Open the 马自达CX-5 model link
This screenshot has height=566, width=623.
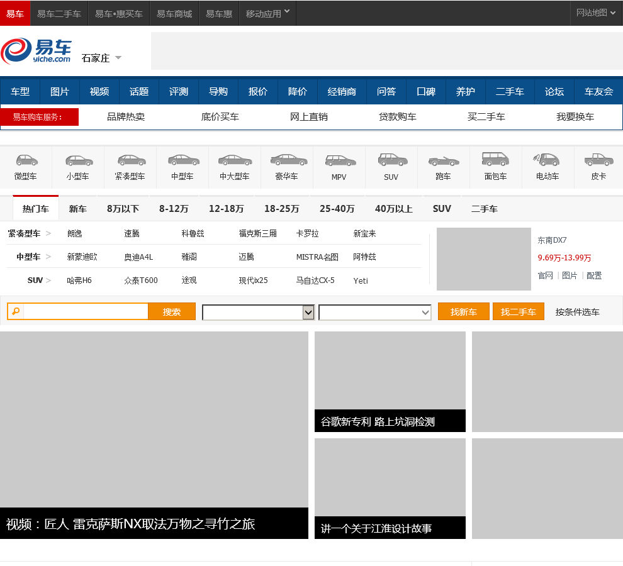click(x=315, y=280)
